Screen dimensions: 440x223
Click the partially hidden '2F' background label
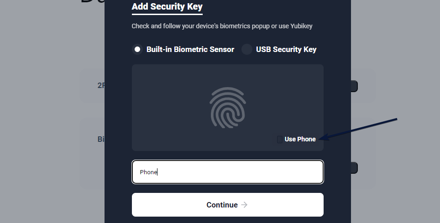coord(101,85)
